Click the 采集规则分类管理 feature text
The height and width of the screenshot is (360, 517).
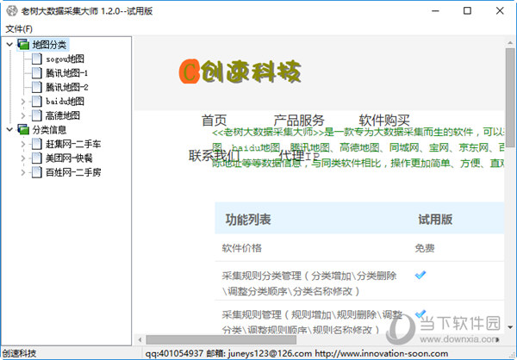point(309,283)
